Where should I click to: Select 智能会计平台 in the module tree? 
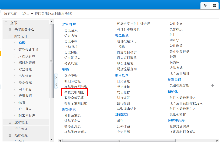click(28, 49)
